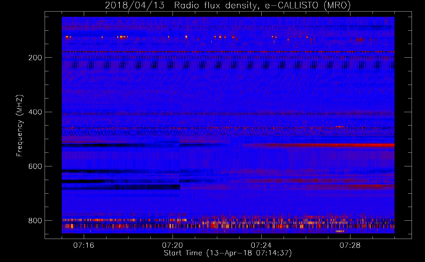Click the 'Frequency (MHZ)' axis label
This screenshot has width=425, height=262.
(20, 125)
